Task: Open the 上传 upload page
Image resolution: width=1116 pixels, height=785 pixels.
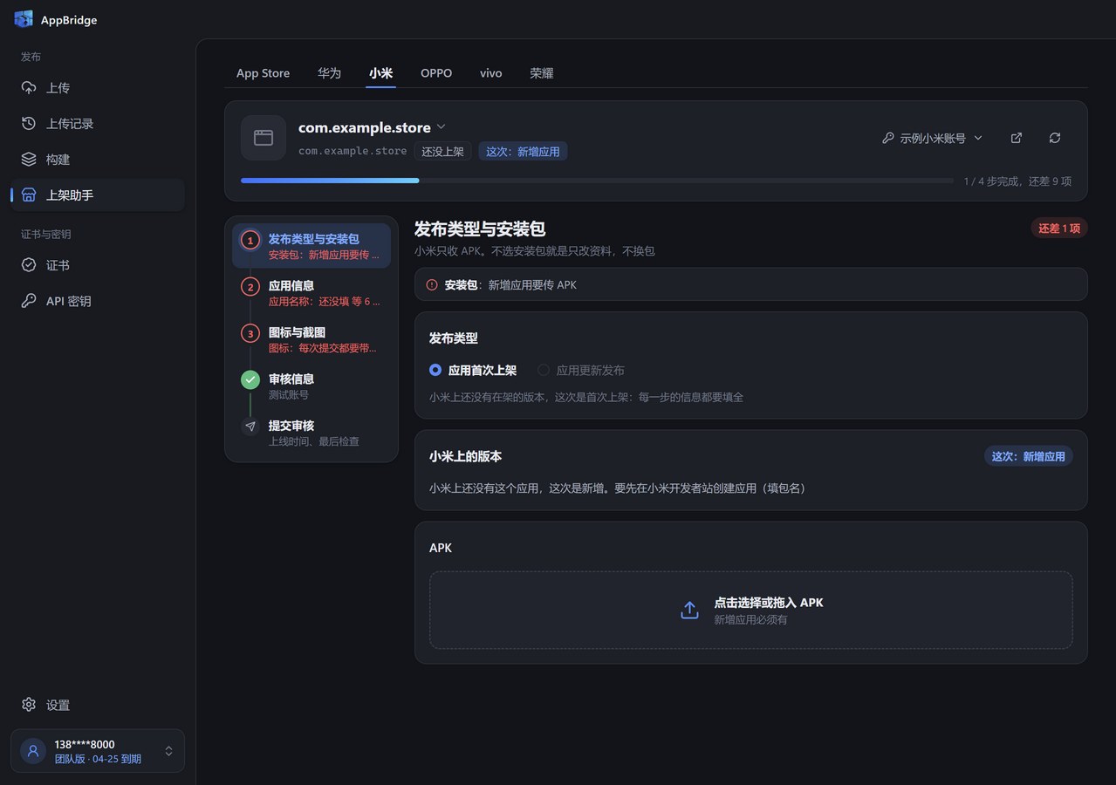Action: pos(98,88)
